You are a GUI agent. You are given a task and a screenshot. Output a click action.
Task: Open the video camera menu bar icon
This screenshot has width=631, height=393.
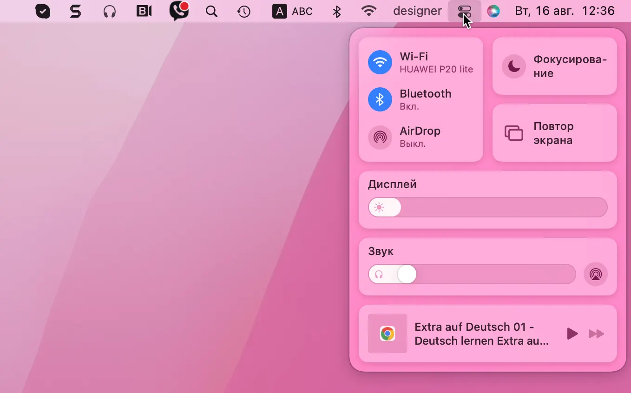(x=144, y=11)
